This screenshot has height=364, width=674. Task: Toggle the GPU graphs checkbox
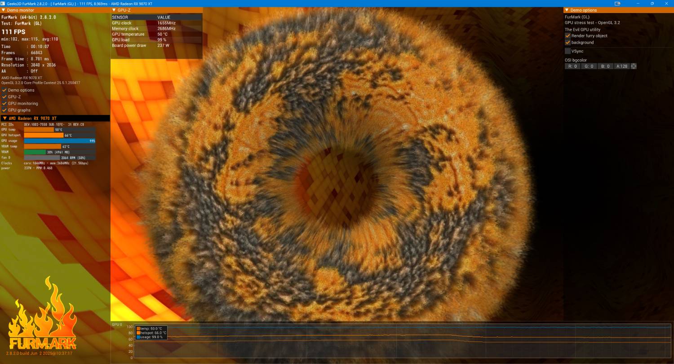point(4,110)
